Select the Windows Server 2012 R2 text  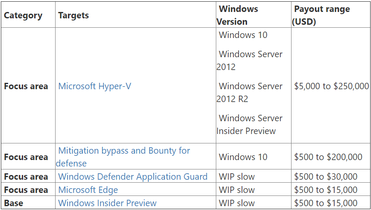[250, 93]
